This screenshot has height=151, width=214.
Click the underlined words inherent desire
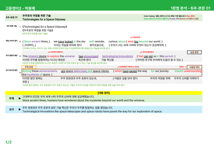coord(37,56)
